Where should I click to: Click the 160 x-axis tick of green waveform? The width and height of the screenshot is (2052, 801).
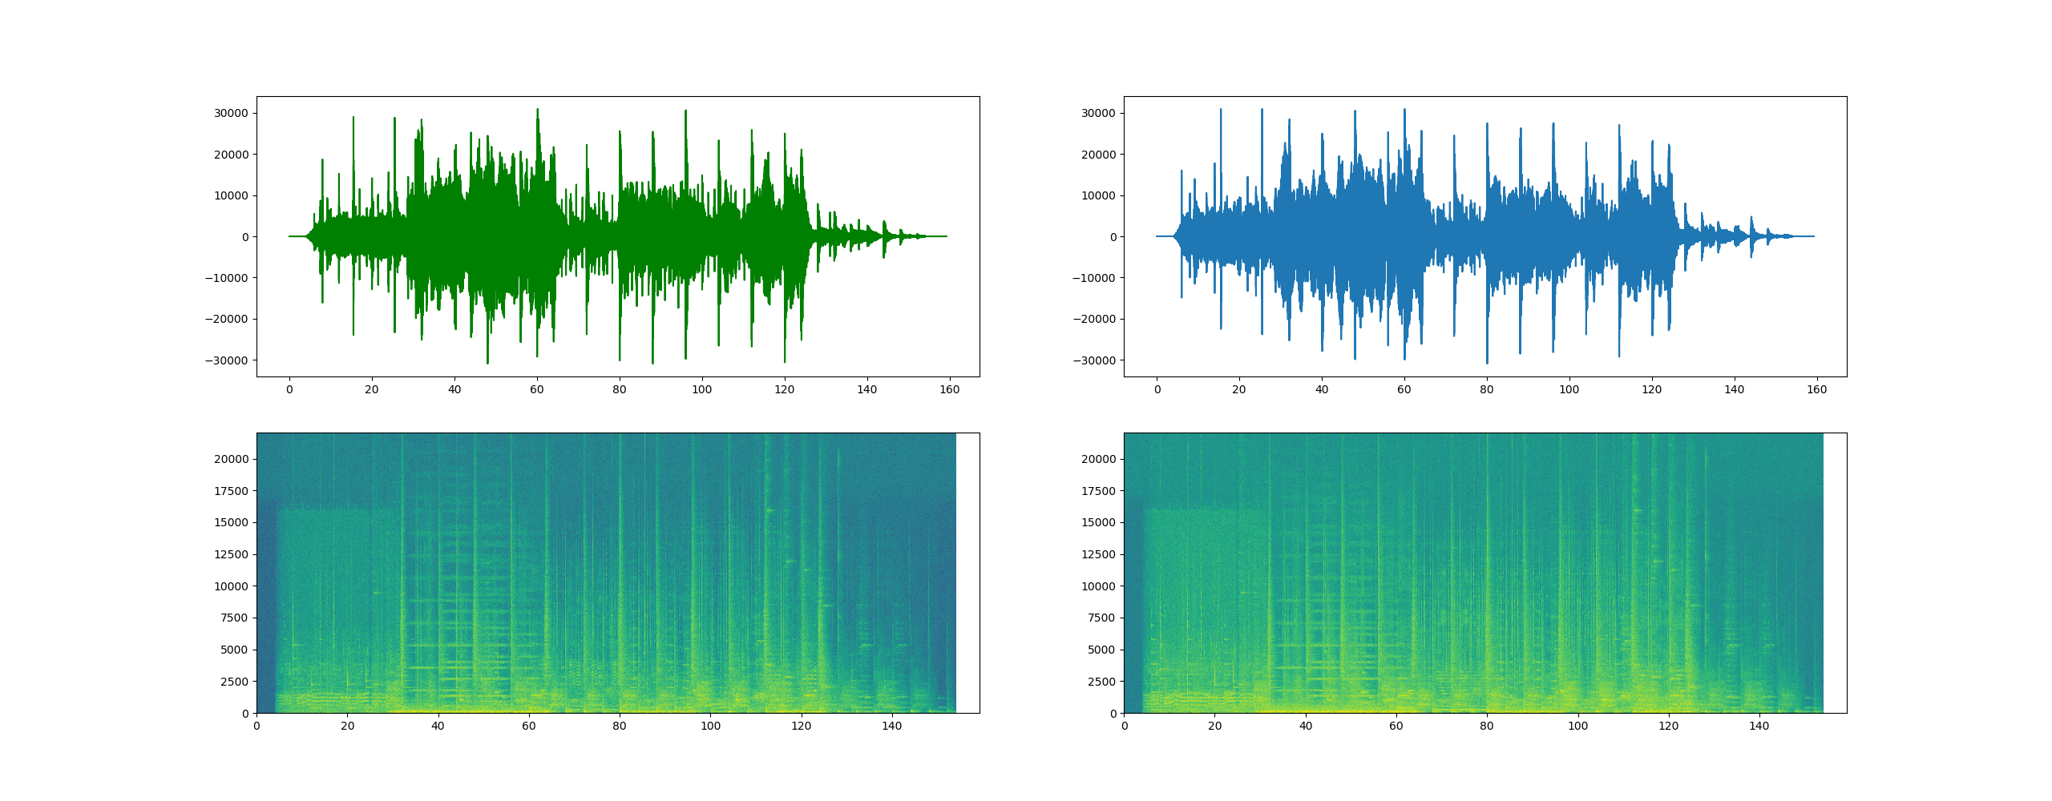(949, 390)
